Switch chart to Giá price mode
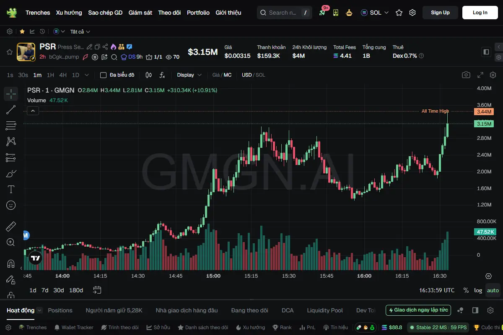The width and height of the screenshot is (503, 335). click(x=216, y=75)
